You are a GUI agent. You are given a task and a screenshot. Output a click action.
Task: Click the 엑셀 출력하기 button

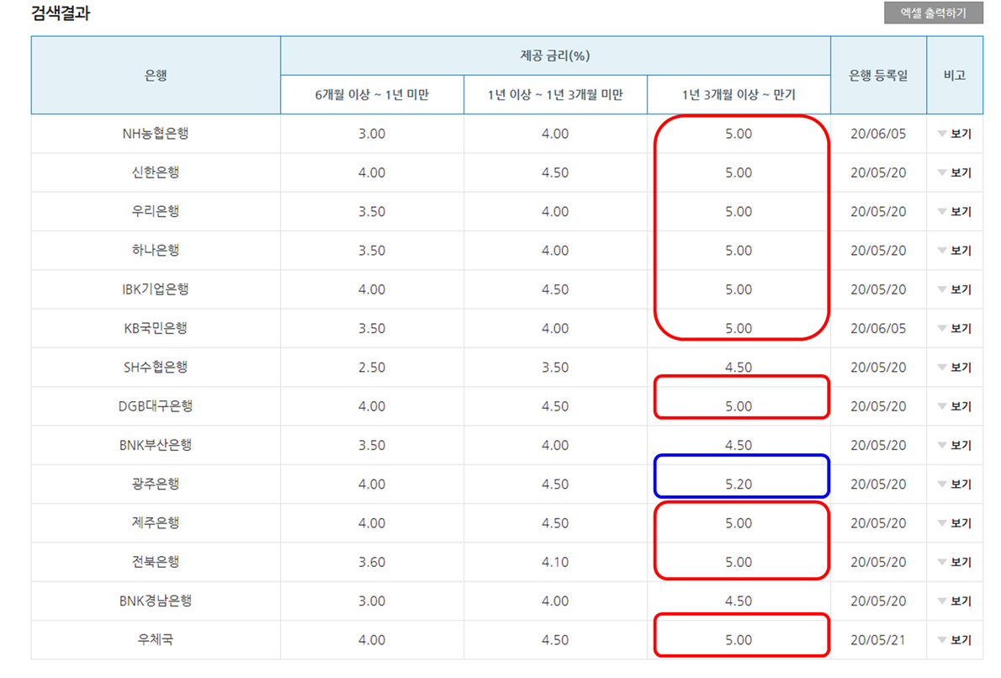click(x=934, y=13)
